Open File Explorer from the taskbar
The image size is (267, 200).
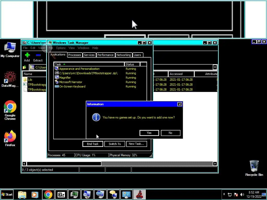click(22, 195)
